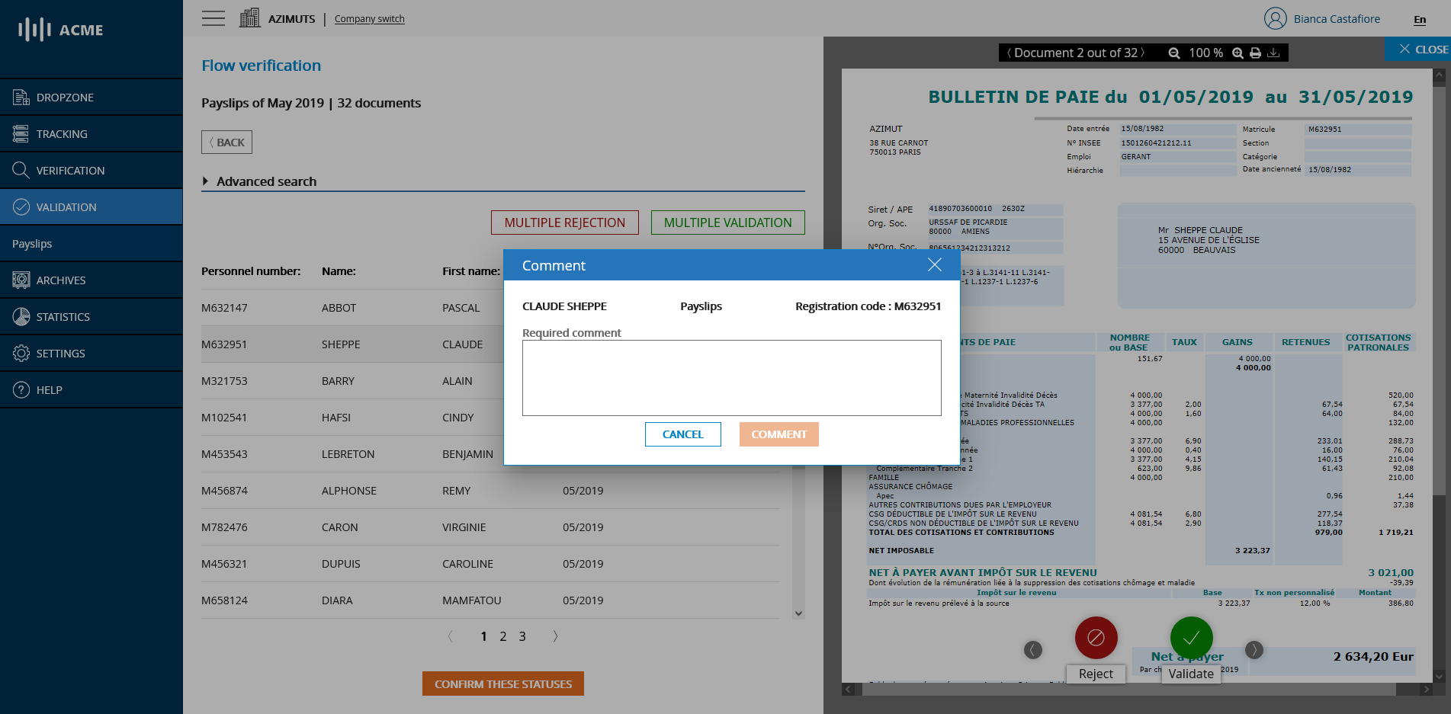1451x714 pixels.
Task: Go to next page of results list
Action: click(x=555, y=636)
